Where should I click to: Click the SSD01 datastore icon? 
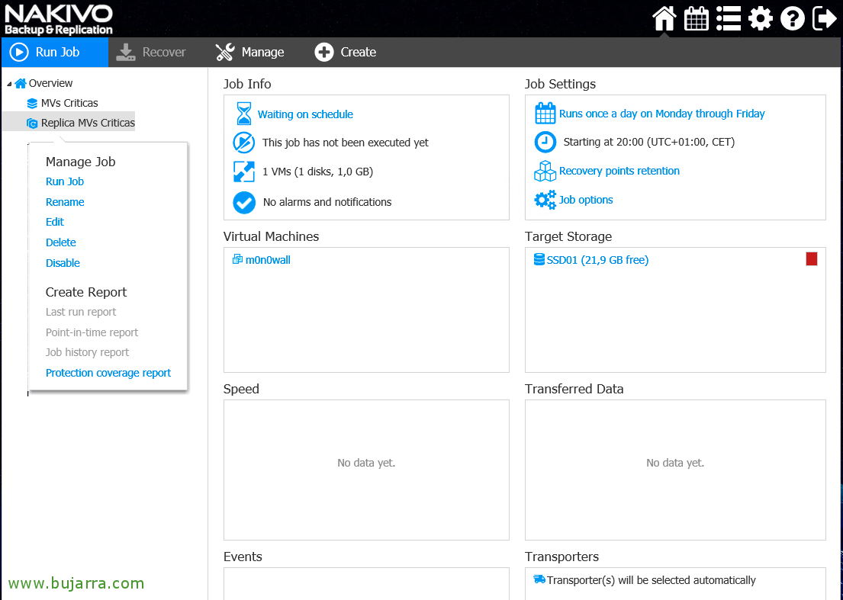(x=539, y=259)
